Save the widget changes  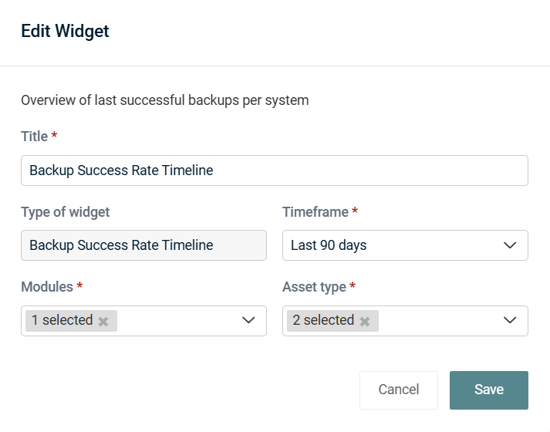coord(488,390)
